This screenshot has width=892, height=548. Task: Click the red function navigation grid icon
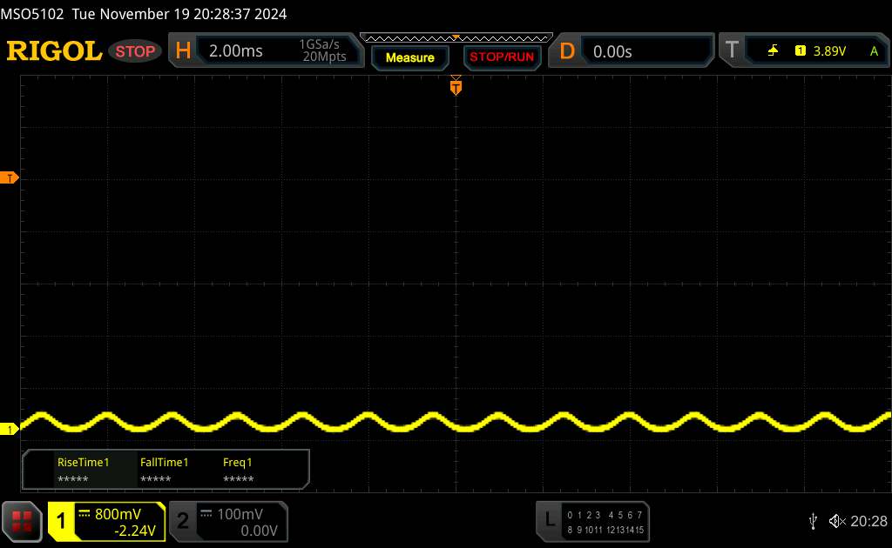click(22, 521)
